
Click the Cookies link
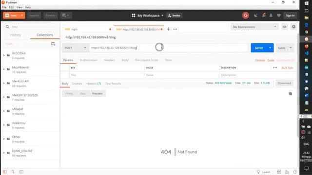pyautogui.click(x=260, y=60)
